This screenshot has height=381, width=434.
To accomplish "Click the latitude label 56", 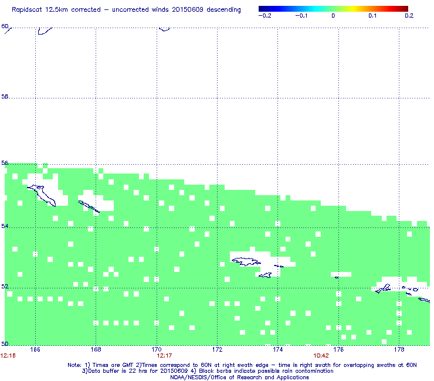I will coord(5,163).
